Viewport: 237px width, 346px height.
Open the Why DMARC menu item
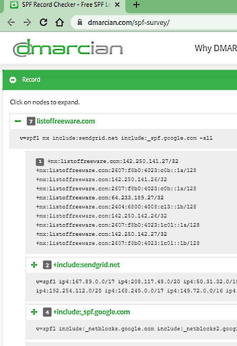point(215,48)
